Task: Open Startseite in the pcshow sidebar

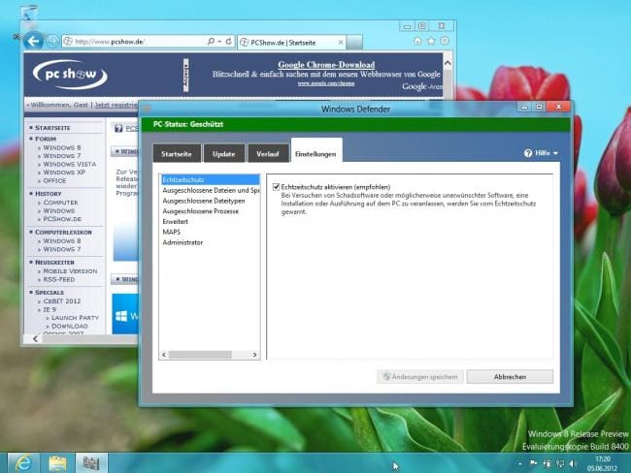Action: [x=52, y=128]
